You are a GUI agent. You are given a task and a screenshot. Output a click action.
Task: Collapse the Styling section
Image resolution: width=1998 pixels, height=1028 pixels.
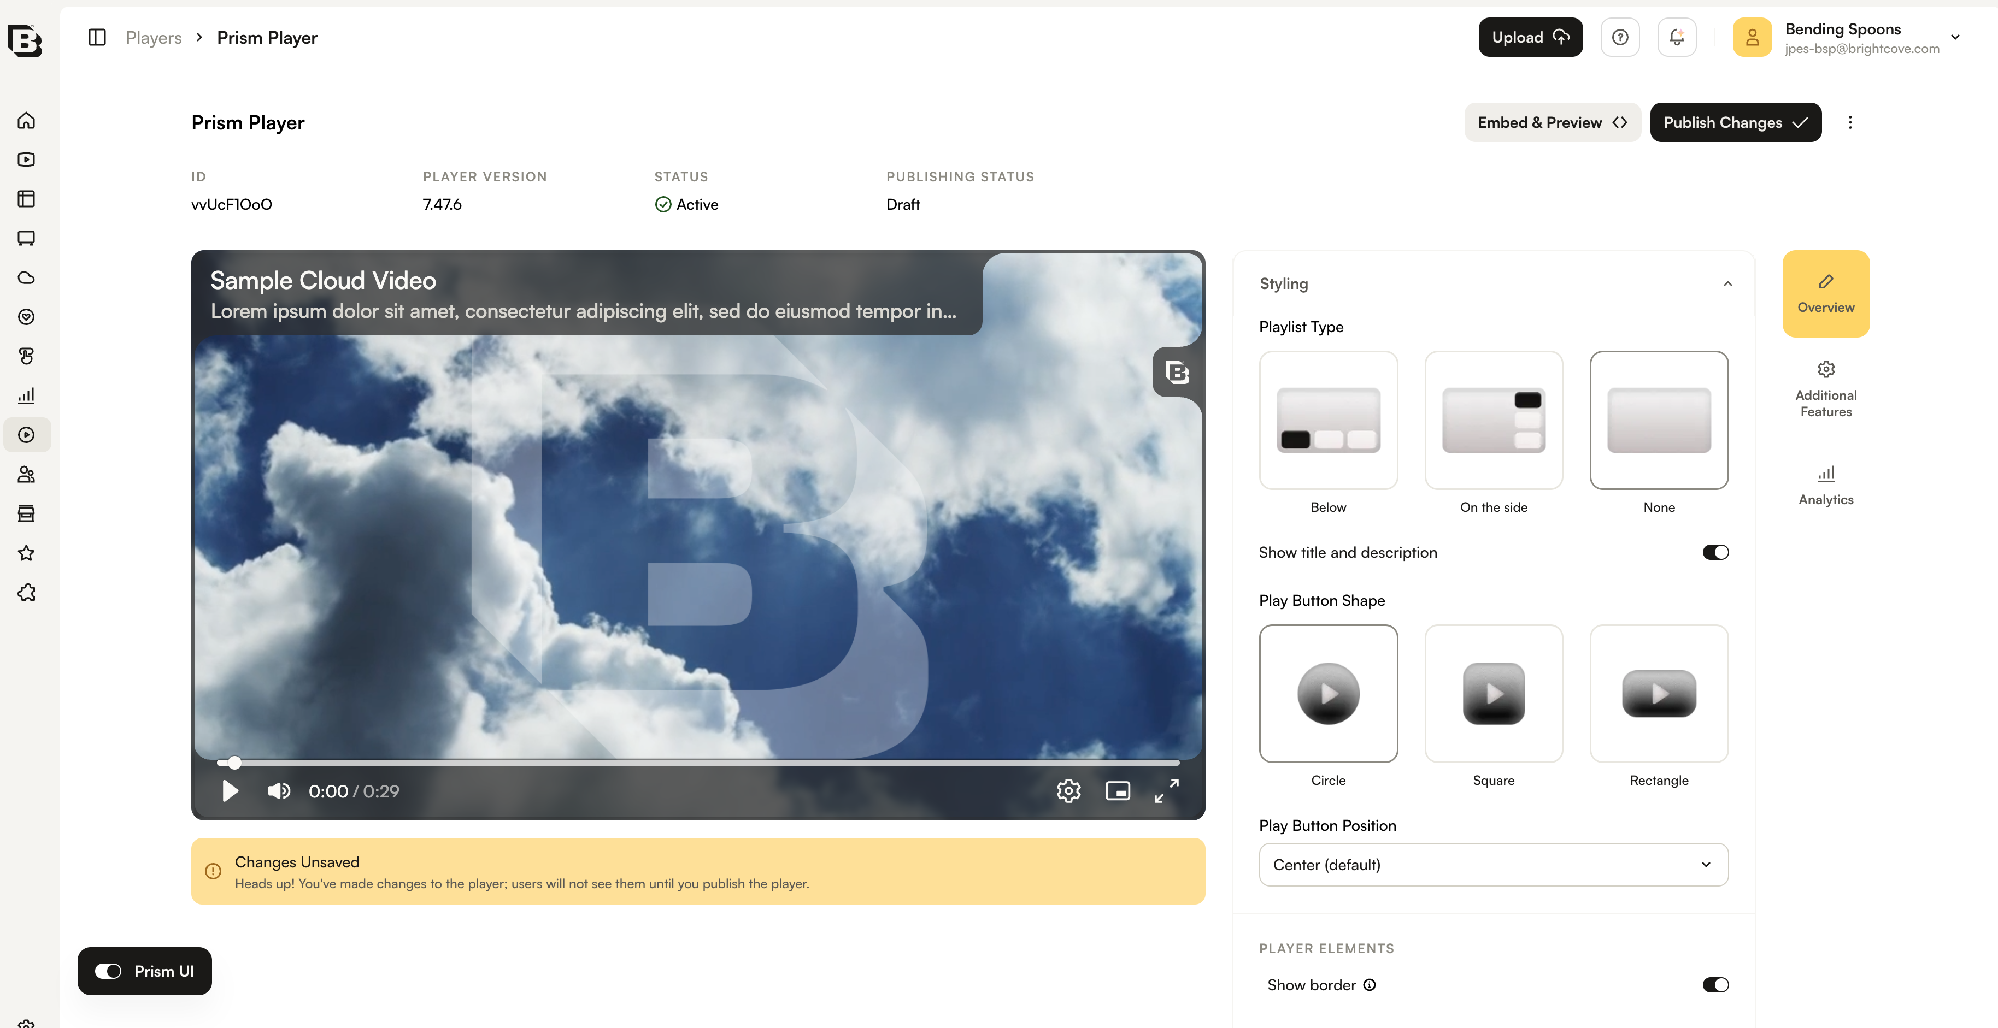(x=1727, y=283)
